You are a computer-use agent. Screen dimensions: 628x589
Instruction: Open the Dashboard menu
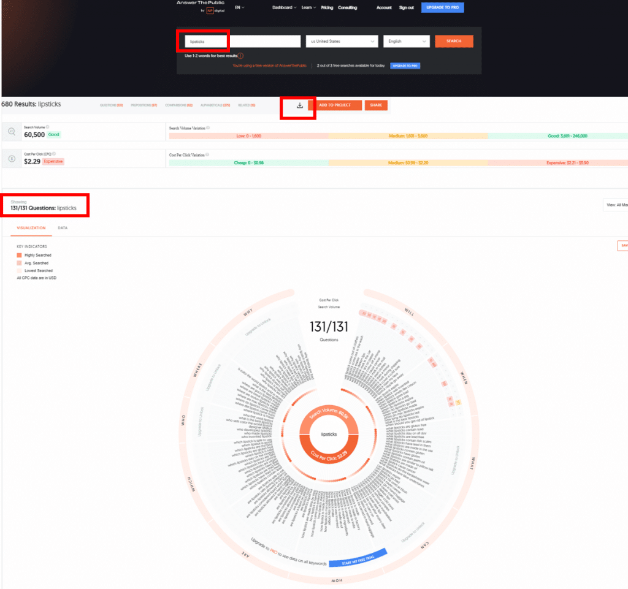284,8
